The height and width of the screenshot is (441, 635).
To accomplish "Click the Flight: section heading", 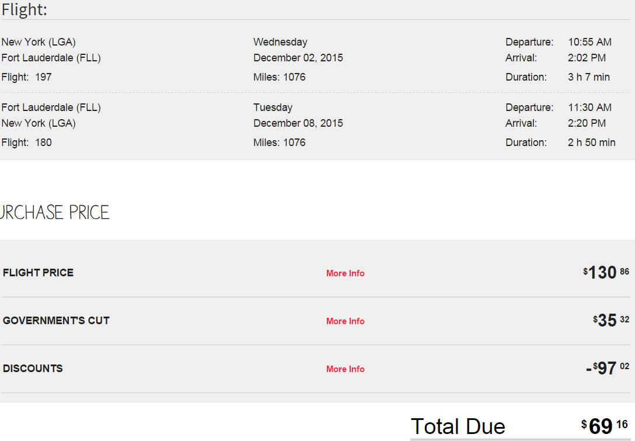I will (25, 10).
